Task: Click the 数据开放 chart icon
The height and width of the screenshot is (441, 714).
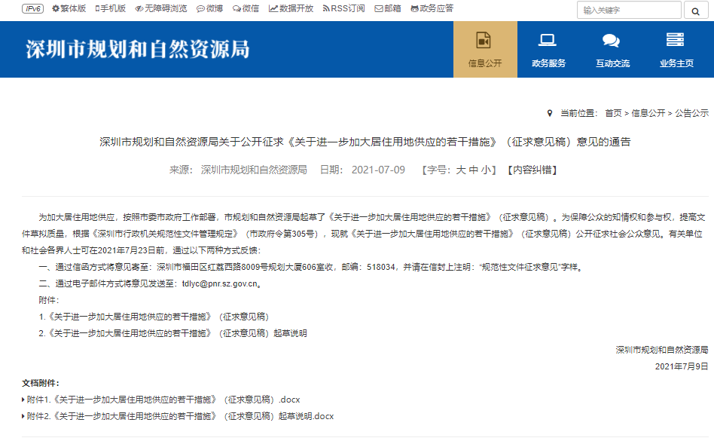Action: coord(273,8)
